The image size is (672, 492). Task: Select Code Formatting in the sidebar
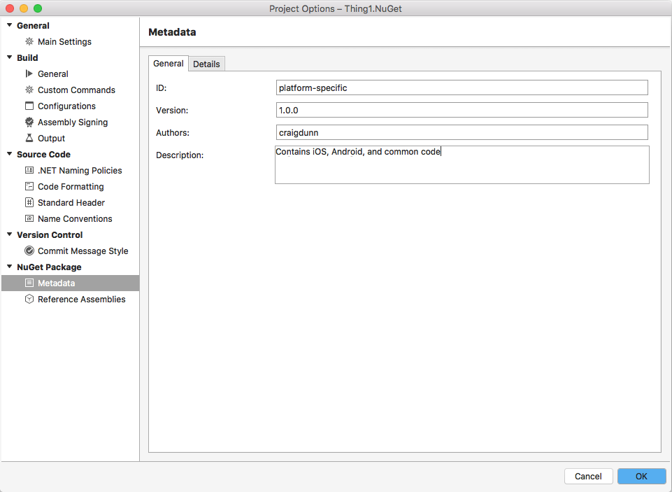pos(71,187)
